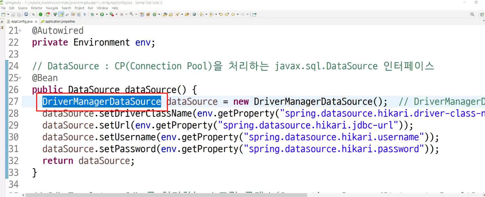Collapse the fold marker at line 21
This screenshot has width=485, height=197.
(20, 30)
